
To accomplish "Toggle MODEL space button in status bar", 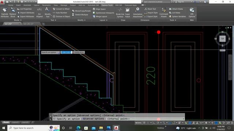I will 138,123.
